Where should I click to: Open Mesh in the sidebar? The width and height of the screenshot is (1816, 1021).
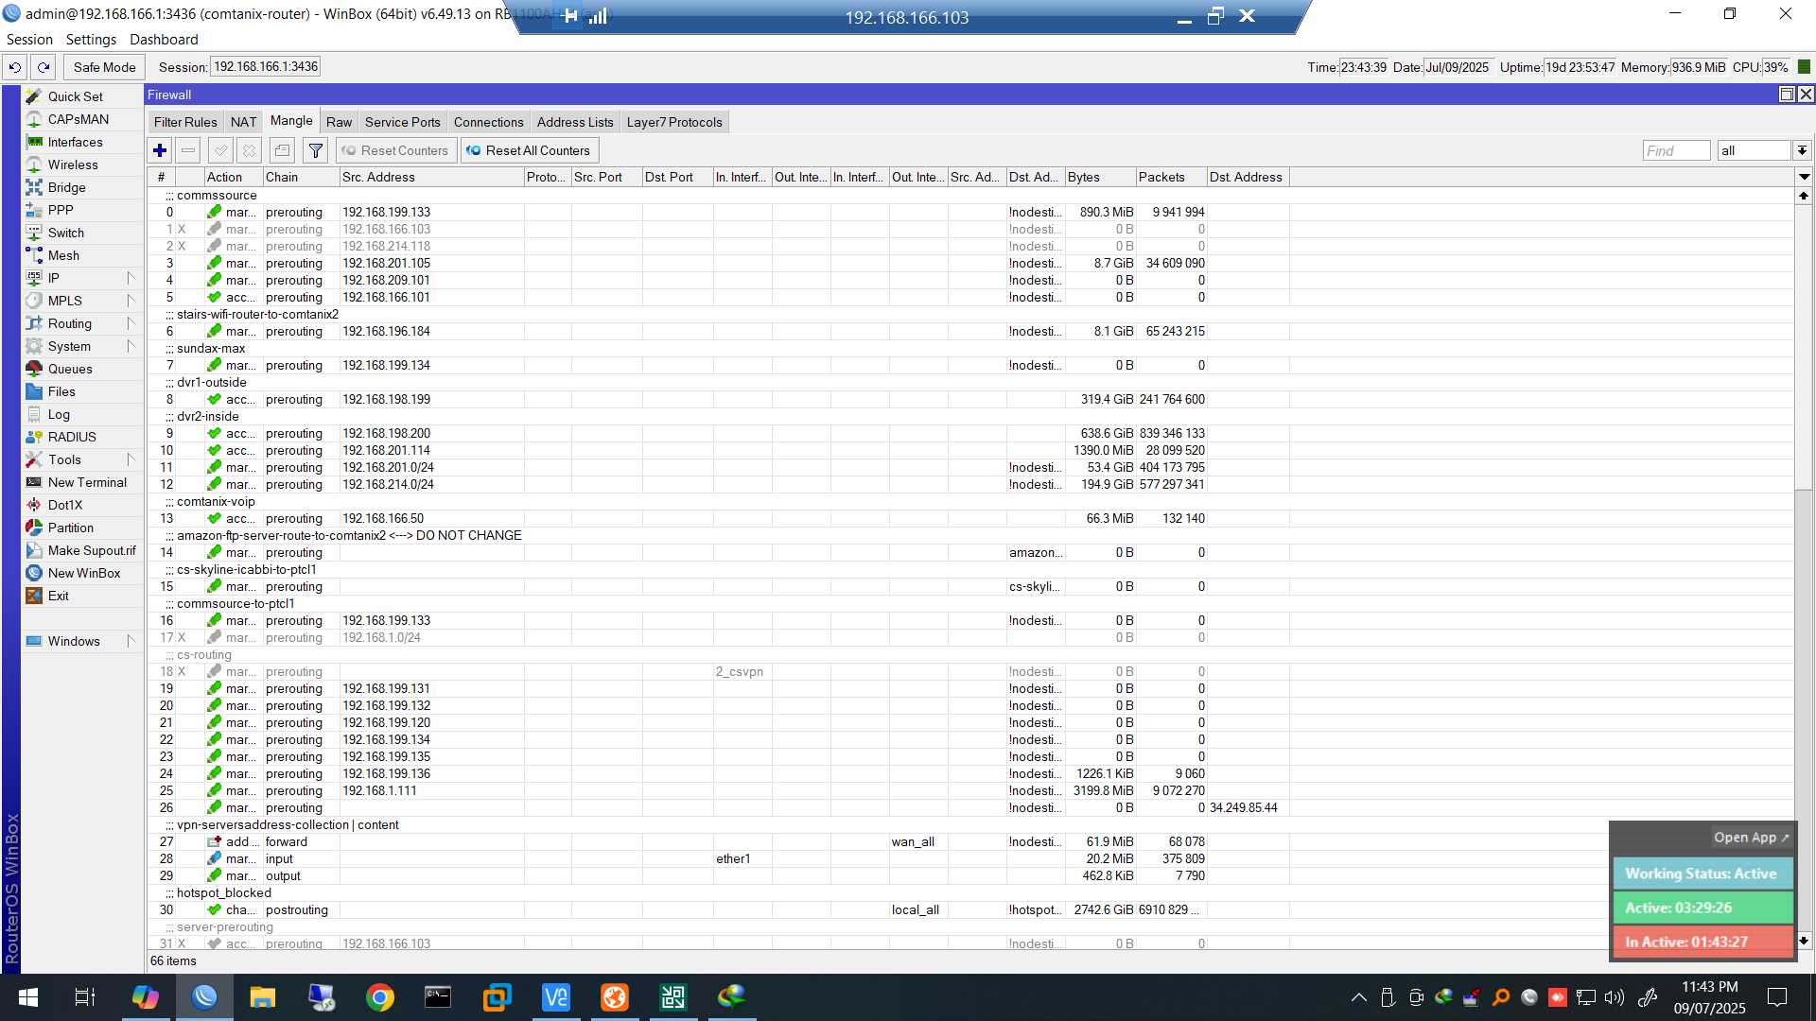click(x=63, y=255)
